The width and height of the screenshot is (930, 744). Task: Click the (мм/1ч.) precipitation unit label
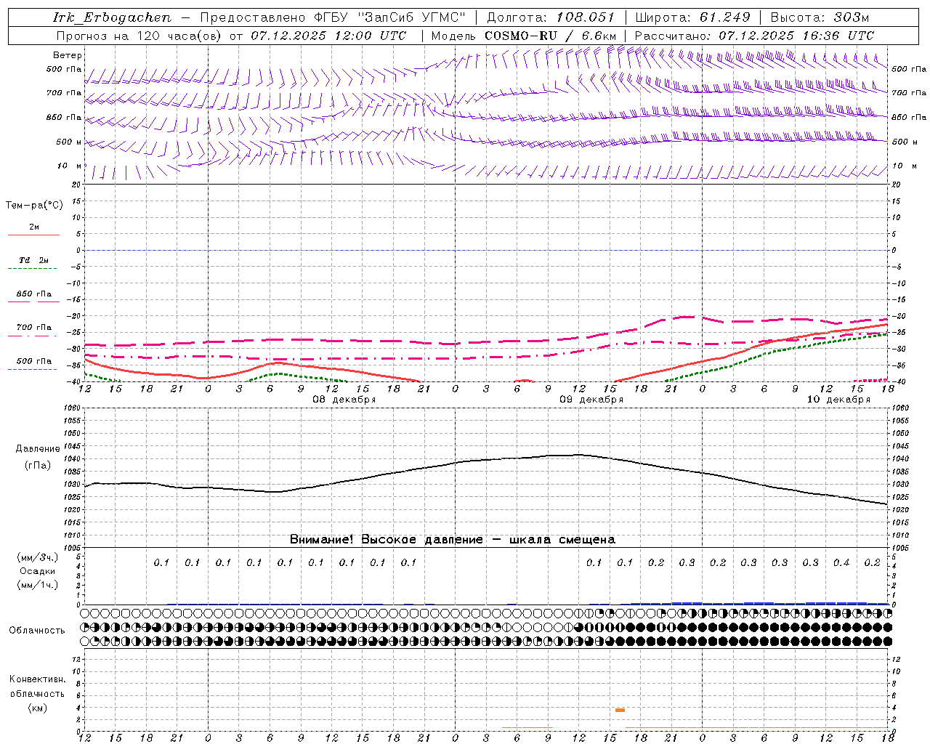click(x=37, y=585)
